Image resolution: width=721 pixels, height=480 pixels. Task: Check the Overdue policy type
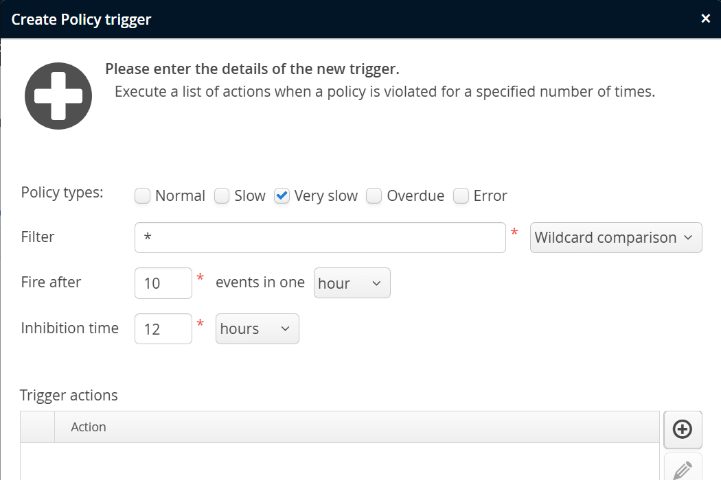[x=374, y=195]
